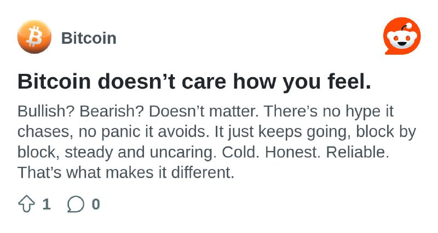Screen dimensions: 438x233
Task: Click the word "hype" in the first line
Action: [x=363, y=112]
